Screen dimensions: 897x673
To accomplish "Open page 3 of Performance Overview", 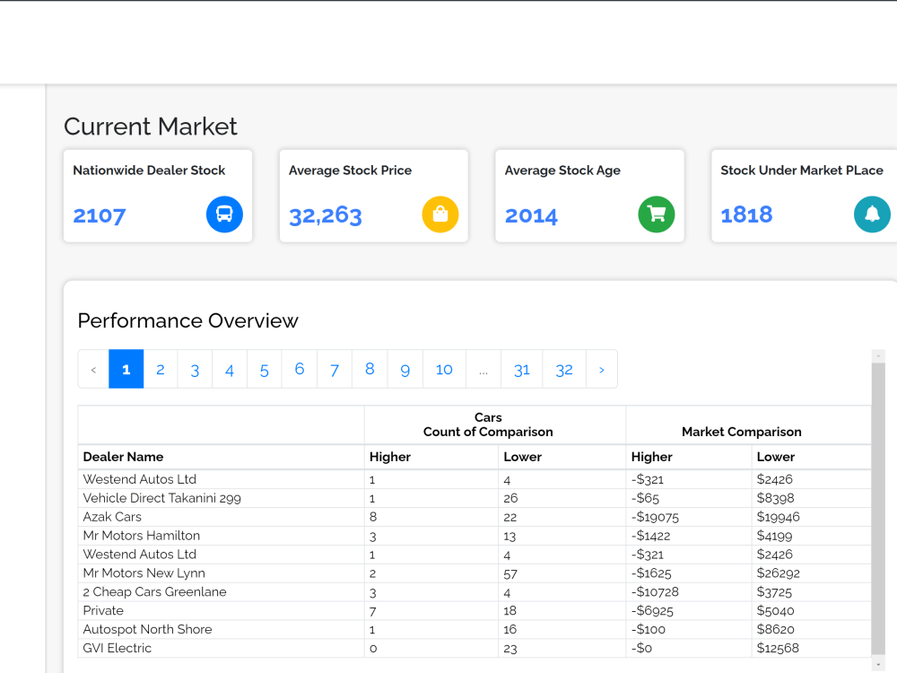I will click(195, 370).
